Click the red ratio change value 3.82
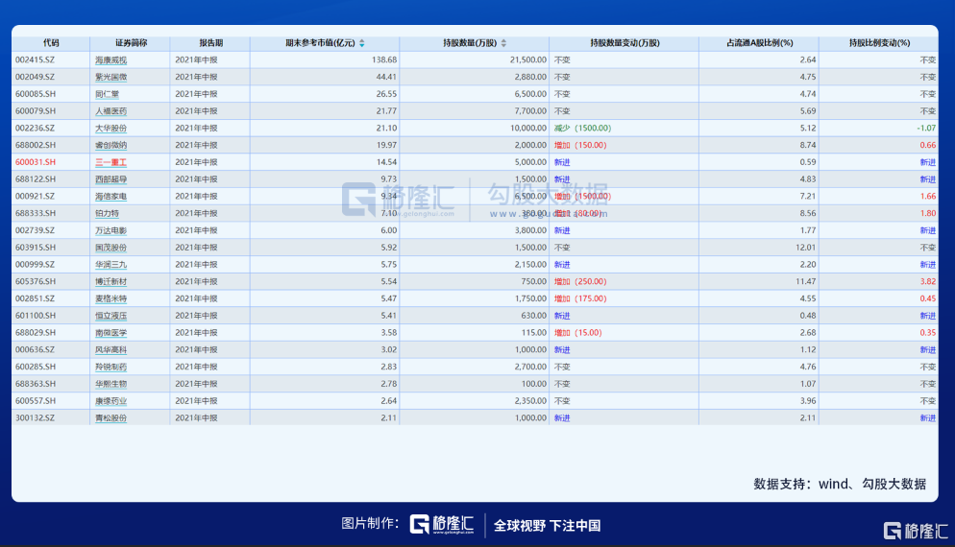 (x=928, y=282)
